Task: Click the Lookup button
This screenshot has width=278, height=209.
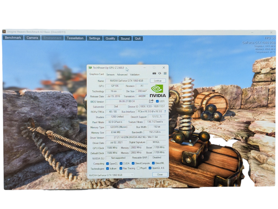Action: tap(158, 81)
